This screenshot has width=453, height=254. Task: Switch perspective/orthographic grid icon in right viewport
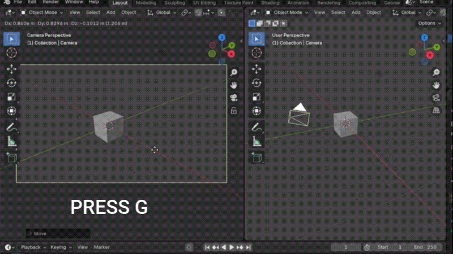coord(436,111)
